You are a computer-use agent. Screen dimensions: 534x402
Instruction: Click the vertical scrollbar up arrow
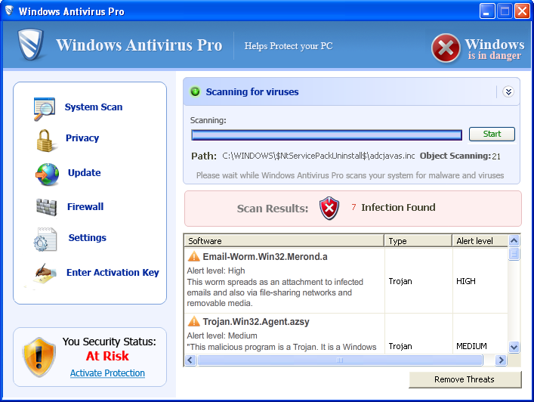tap(514, 241)
